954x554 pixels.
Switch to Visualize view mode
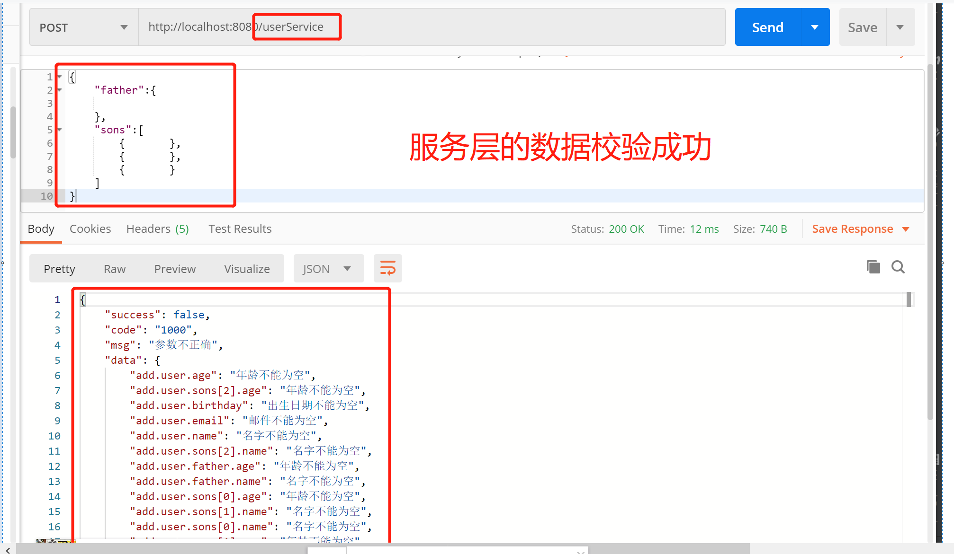[247, 269]
